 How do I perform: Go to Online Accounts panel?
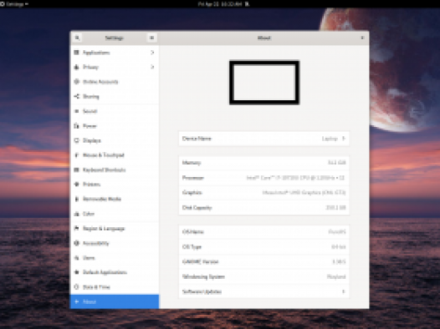point(115,82)
